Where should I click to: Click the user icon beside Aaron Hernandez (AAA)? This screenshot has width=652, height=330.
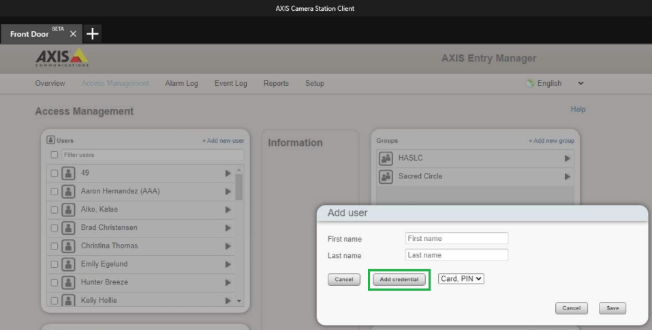[68, 191]
